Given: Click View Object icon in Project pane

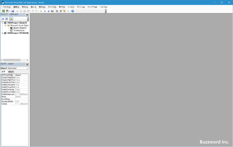Looking at the screenshot, I should pyautogui.click(x=6, y=19).
